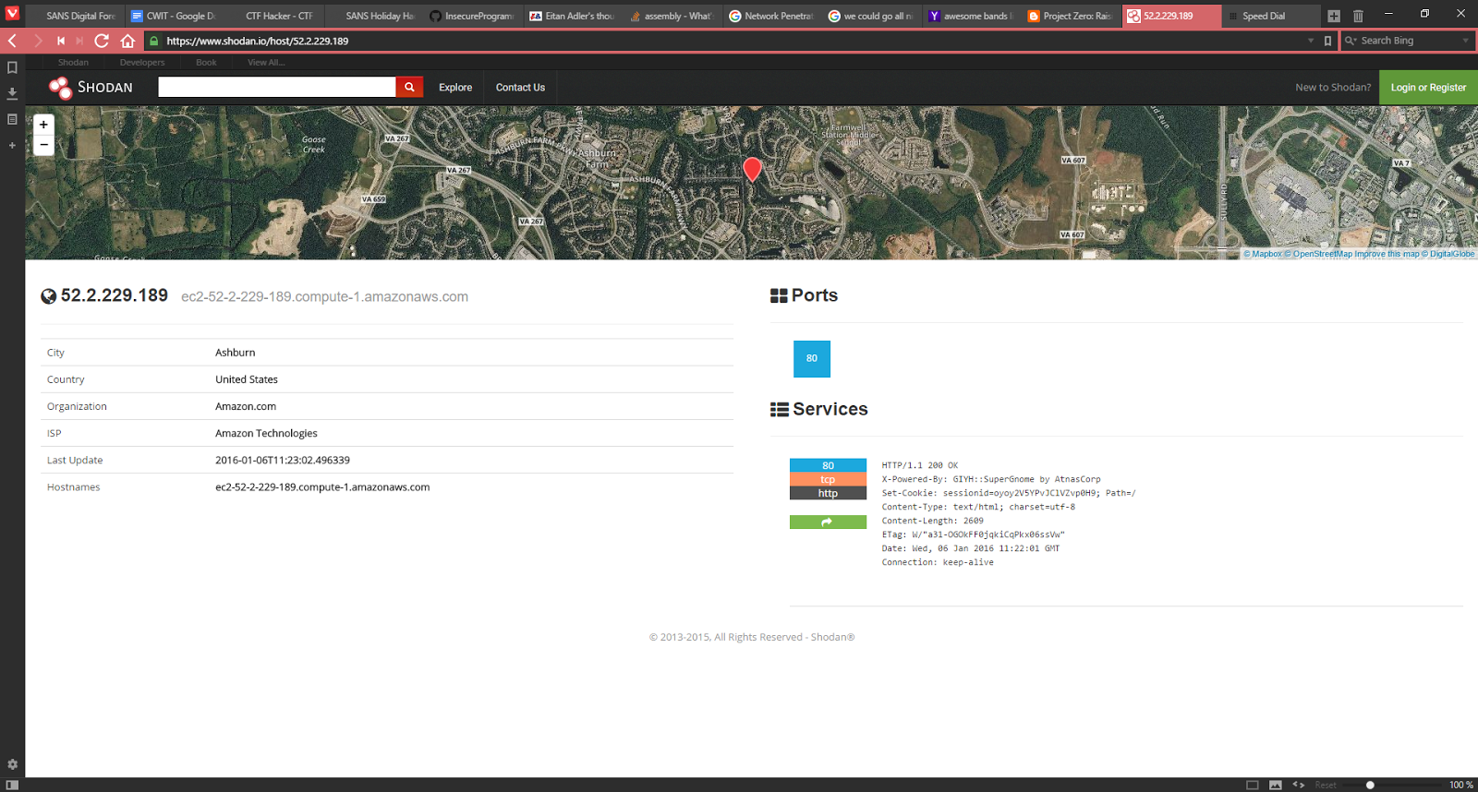Open page actions in status bar
The width and height of the screenshot is (1478, 792).
coord(1299,785)
